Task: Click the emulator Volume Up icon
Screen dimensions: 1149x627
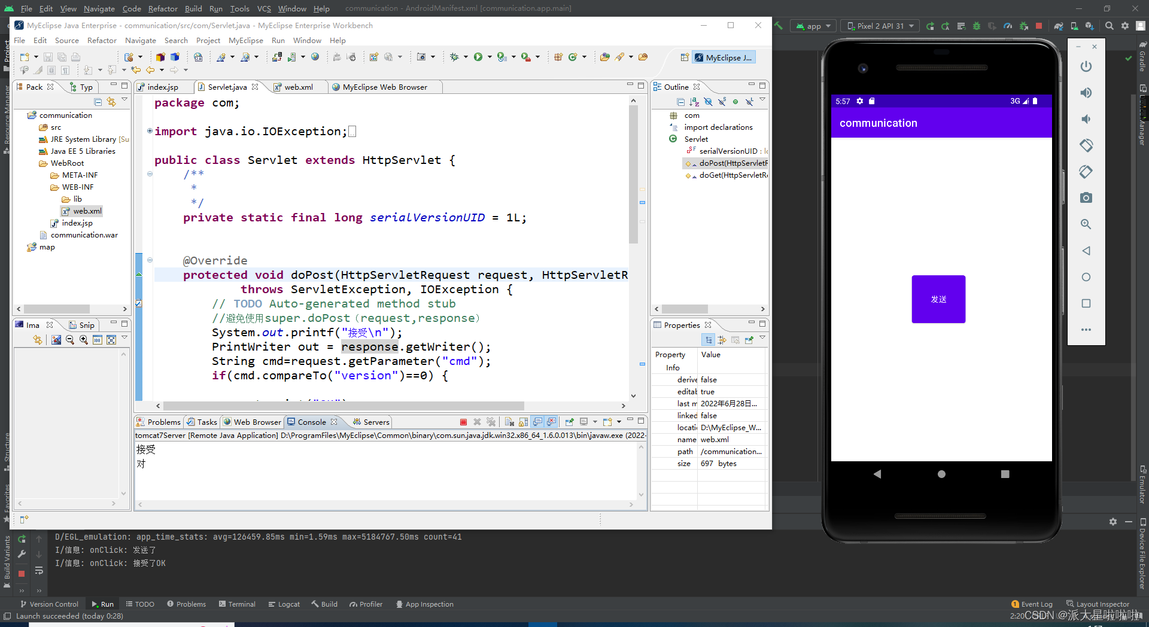Action: coord(1086,93)
